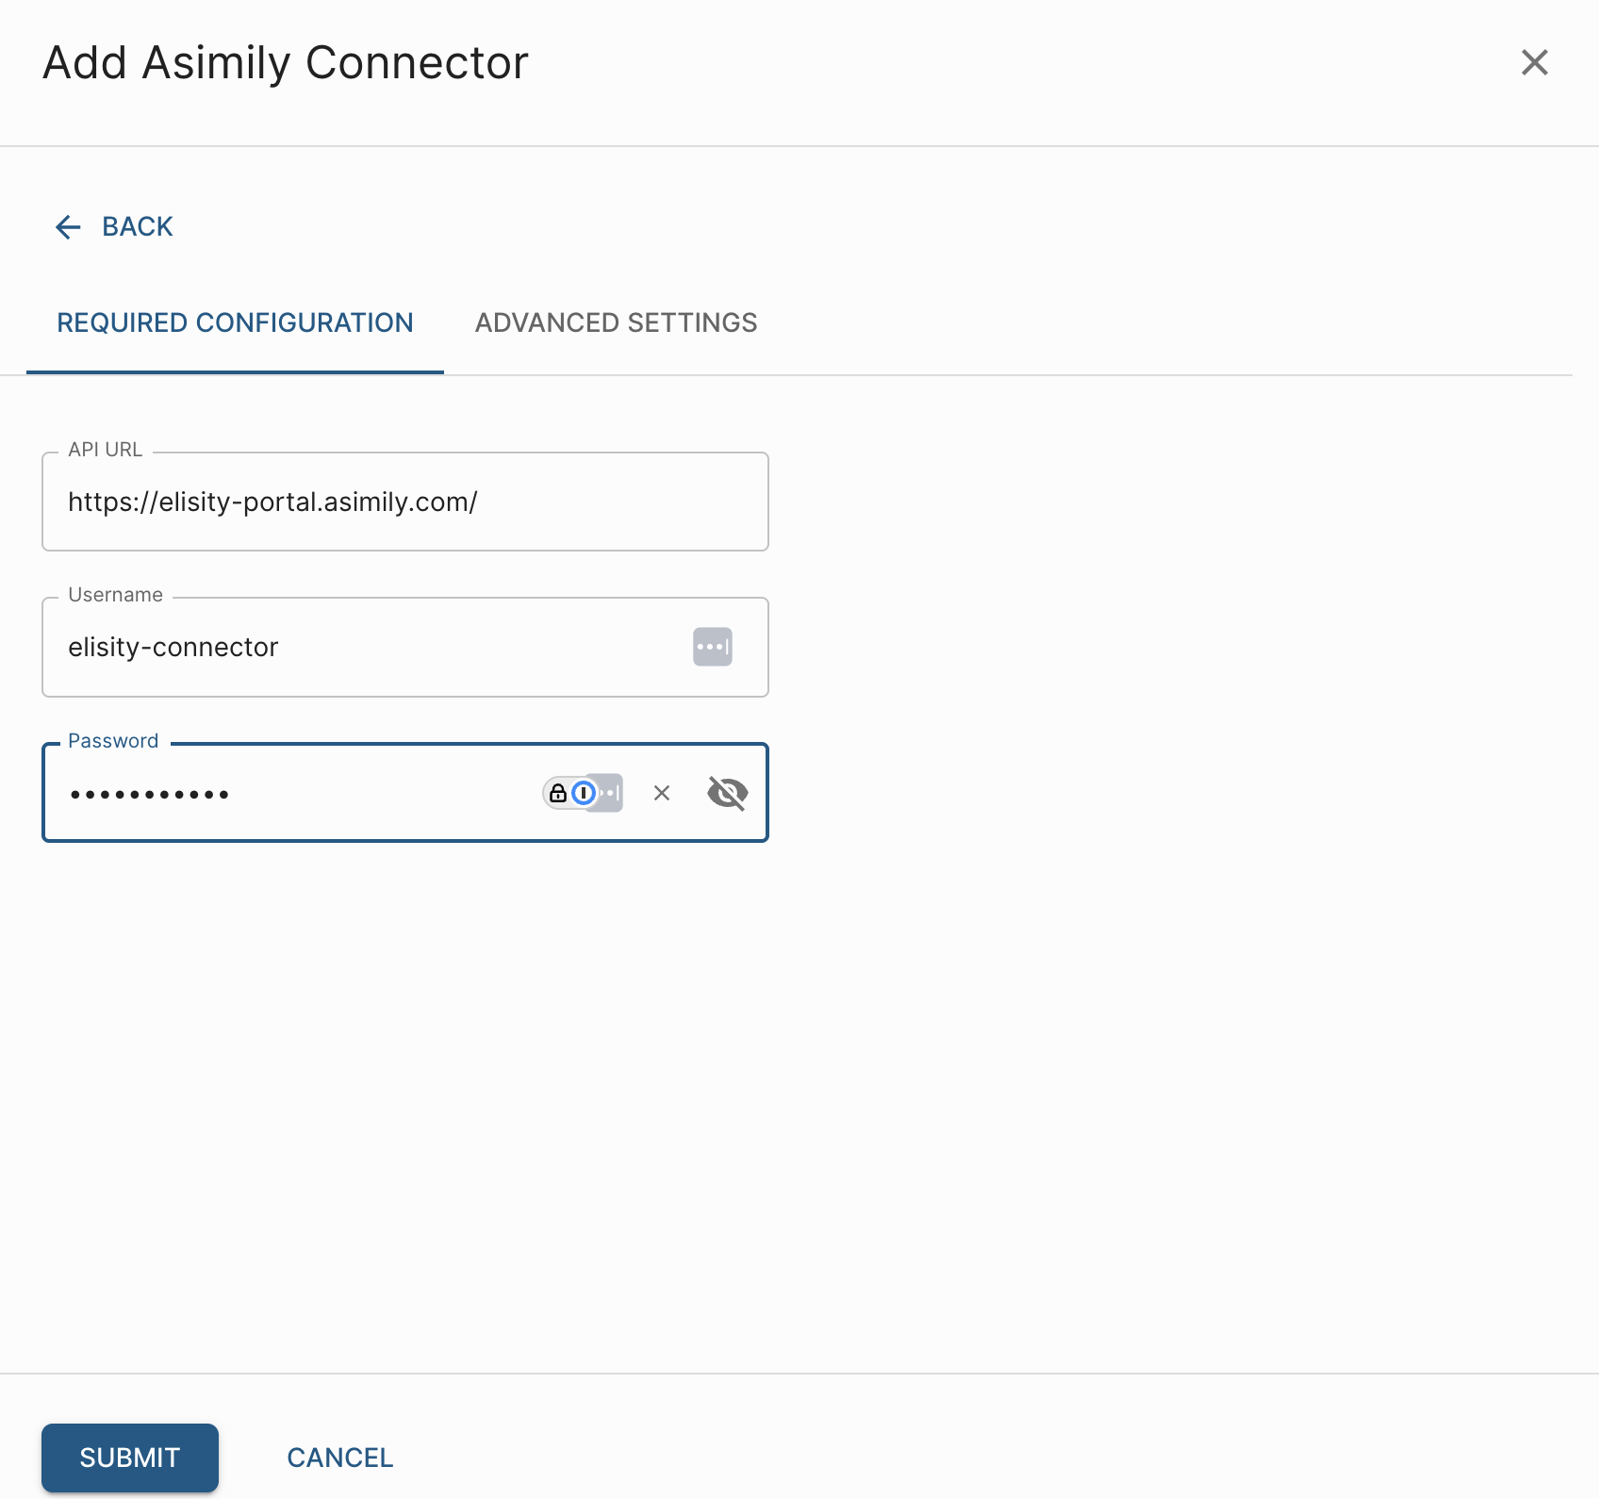Click the Password field label

pyautogui.click(x=113, y=741)
